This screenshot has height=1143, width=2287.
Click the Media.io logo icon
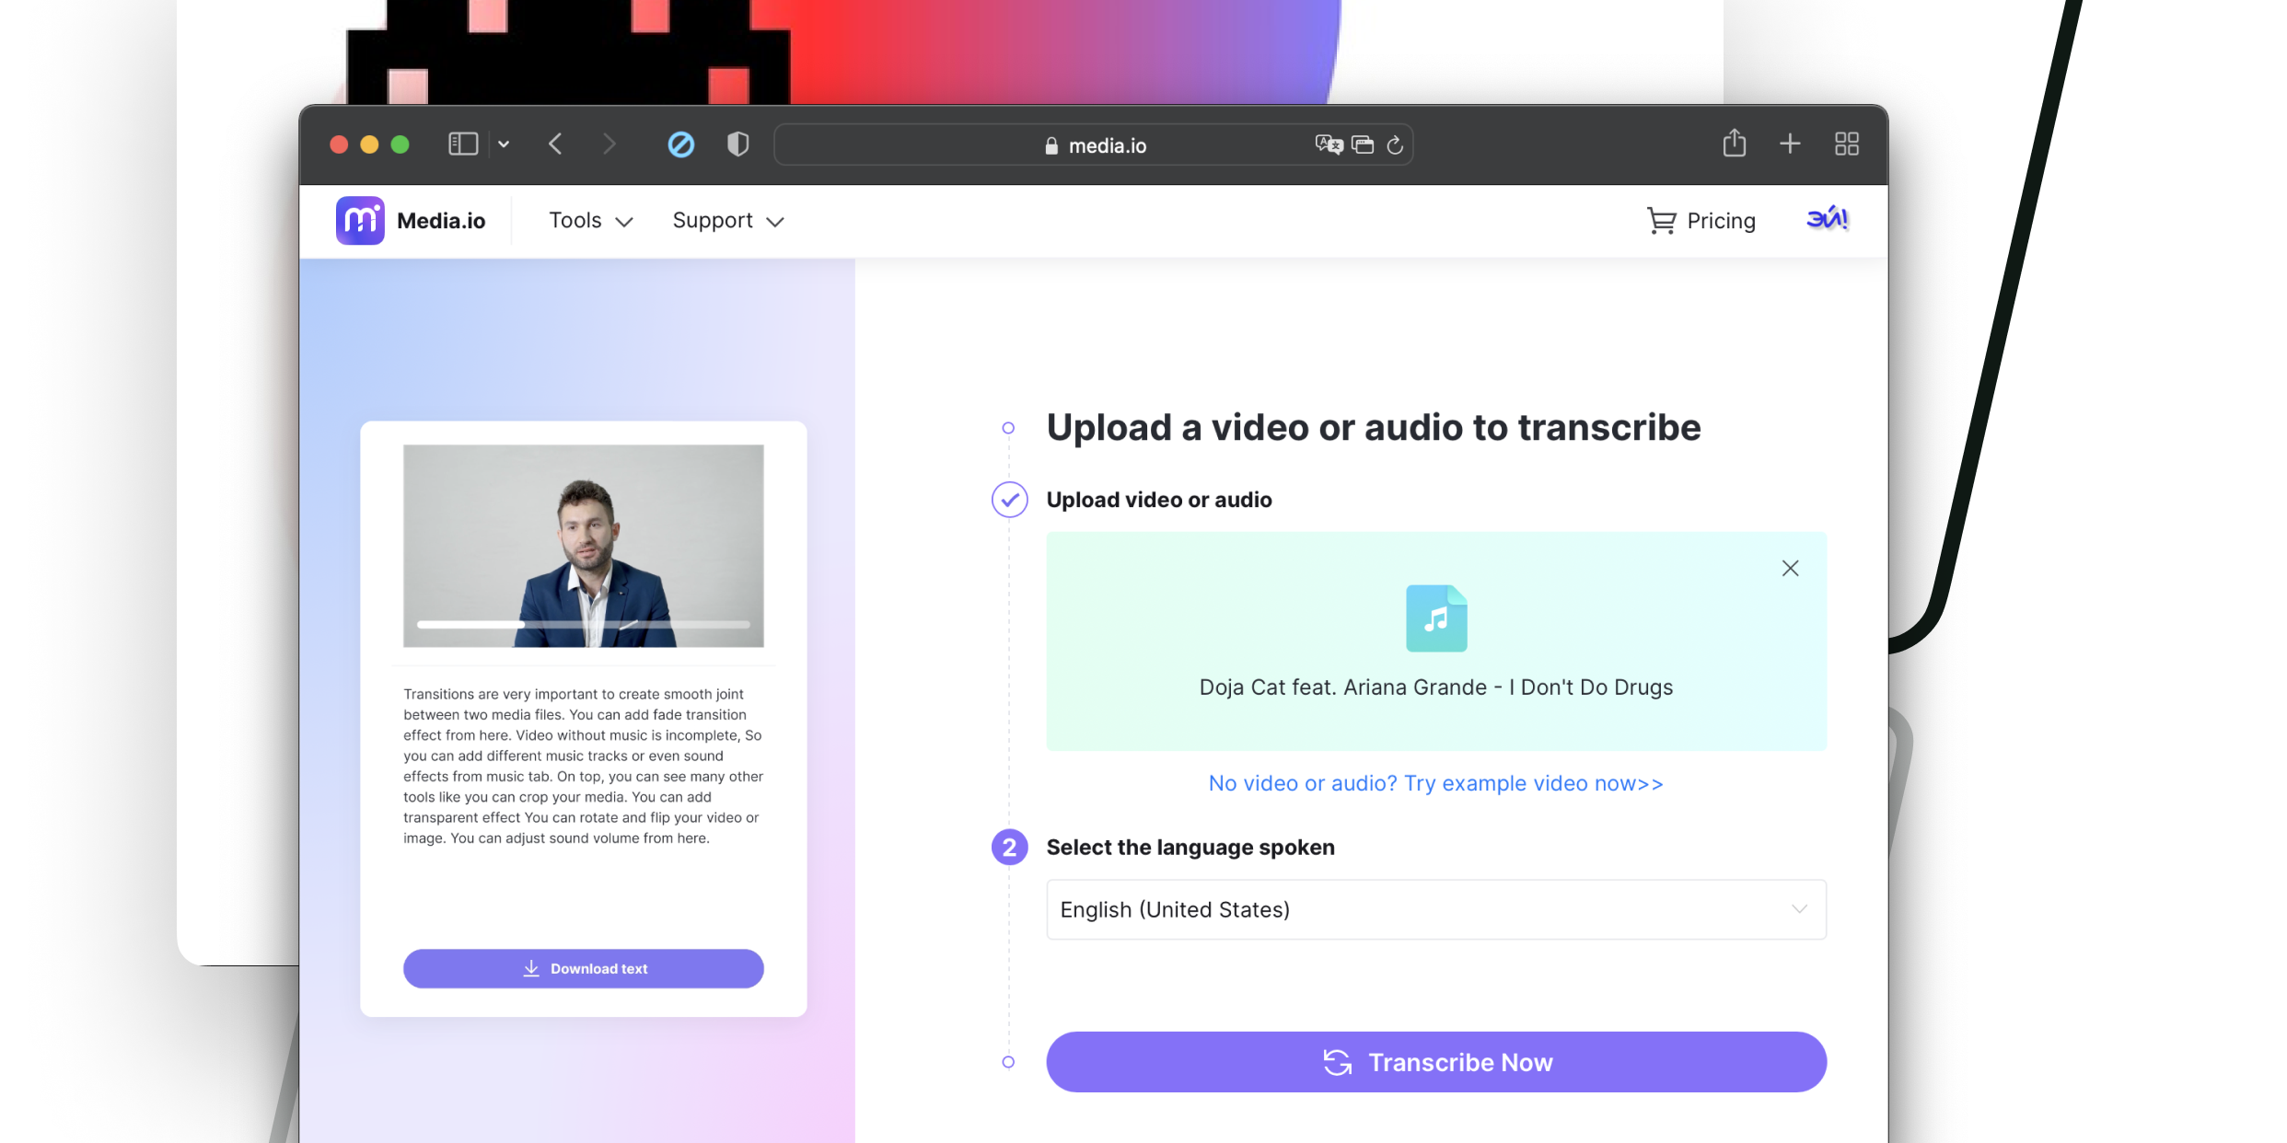click(x=360, y=221)
